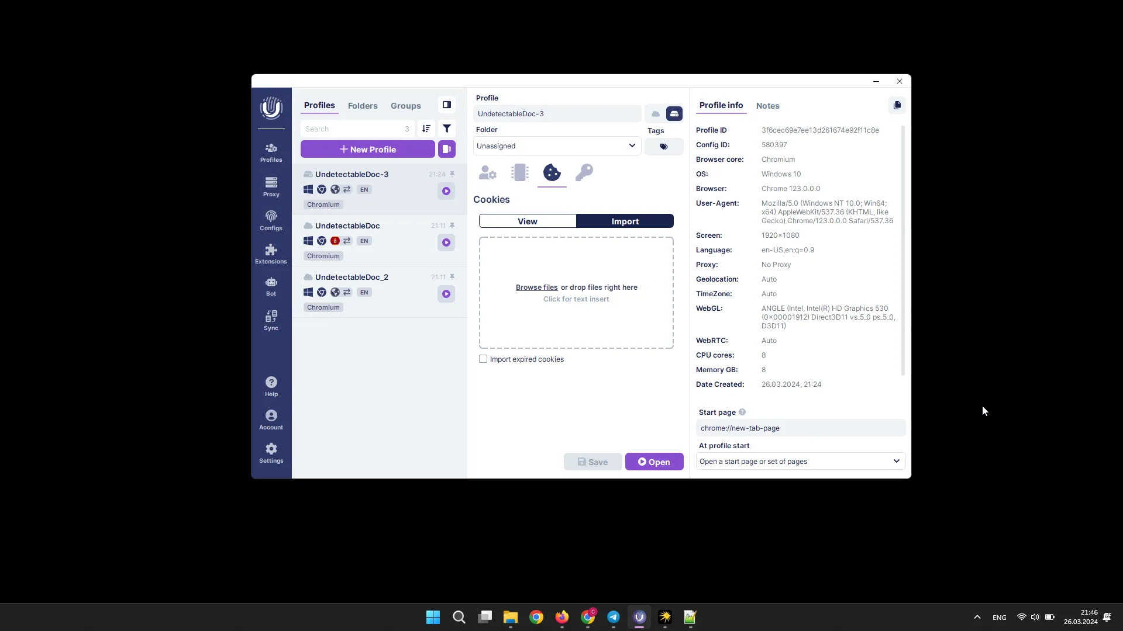Screen dimensions: 1123x631
Task: Pin the UndetectableDoc_2 profile
Action: click(x=452, y=277)
